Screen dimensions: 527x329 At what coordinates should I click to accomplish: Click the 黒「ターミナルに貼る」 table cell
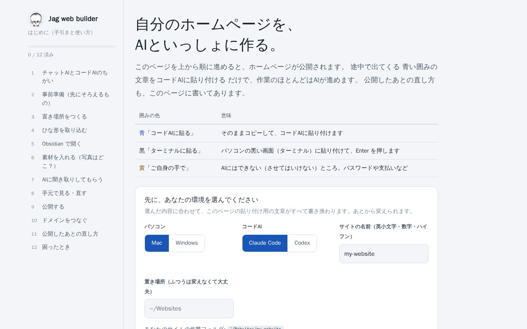(176, 151)
